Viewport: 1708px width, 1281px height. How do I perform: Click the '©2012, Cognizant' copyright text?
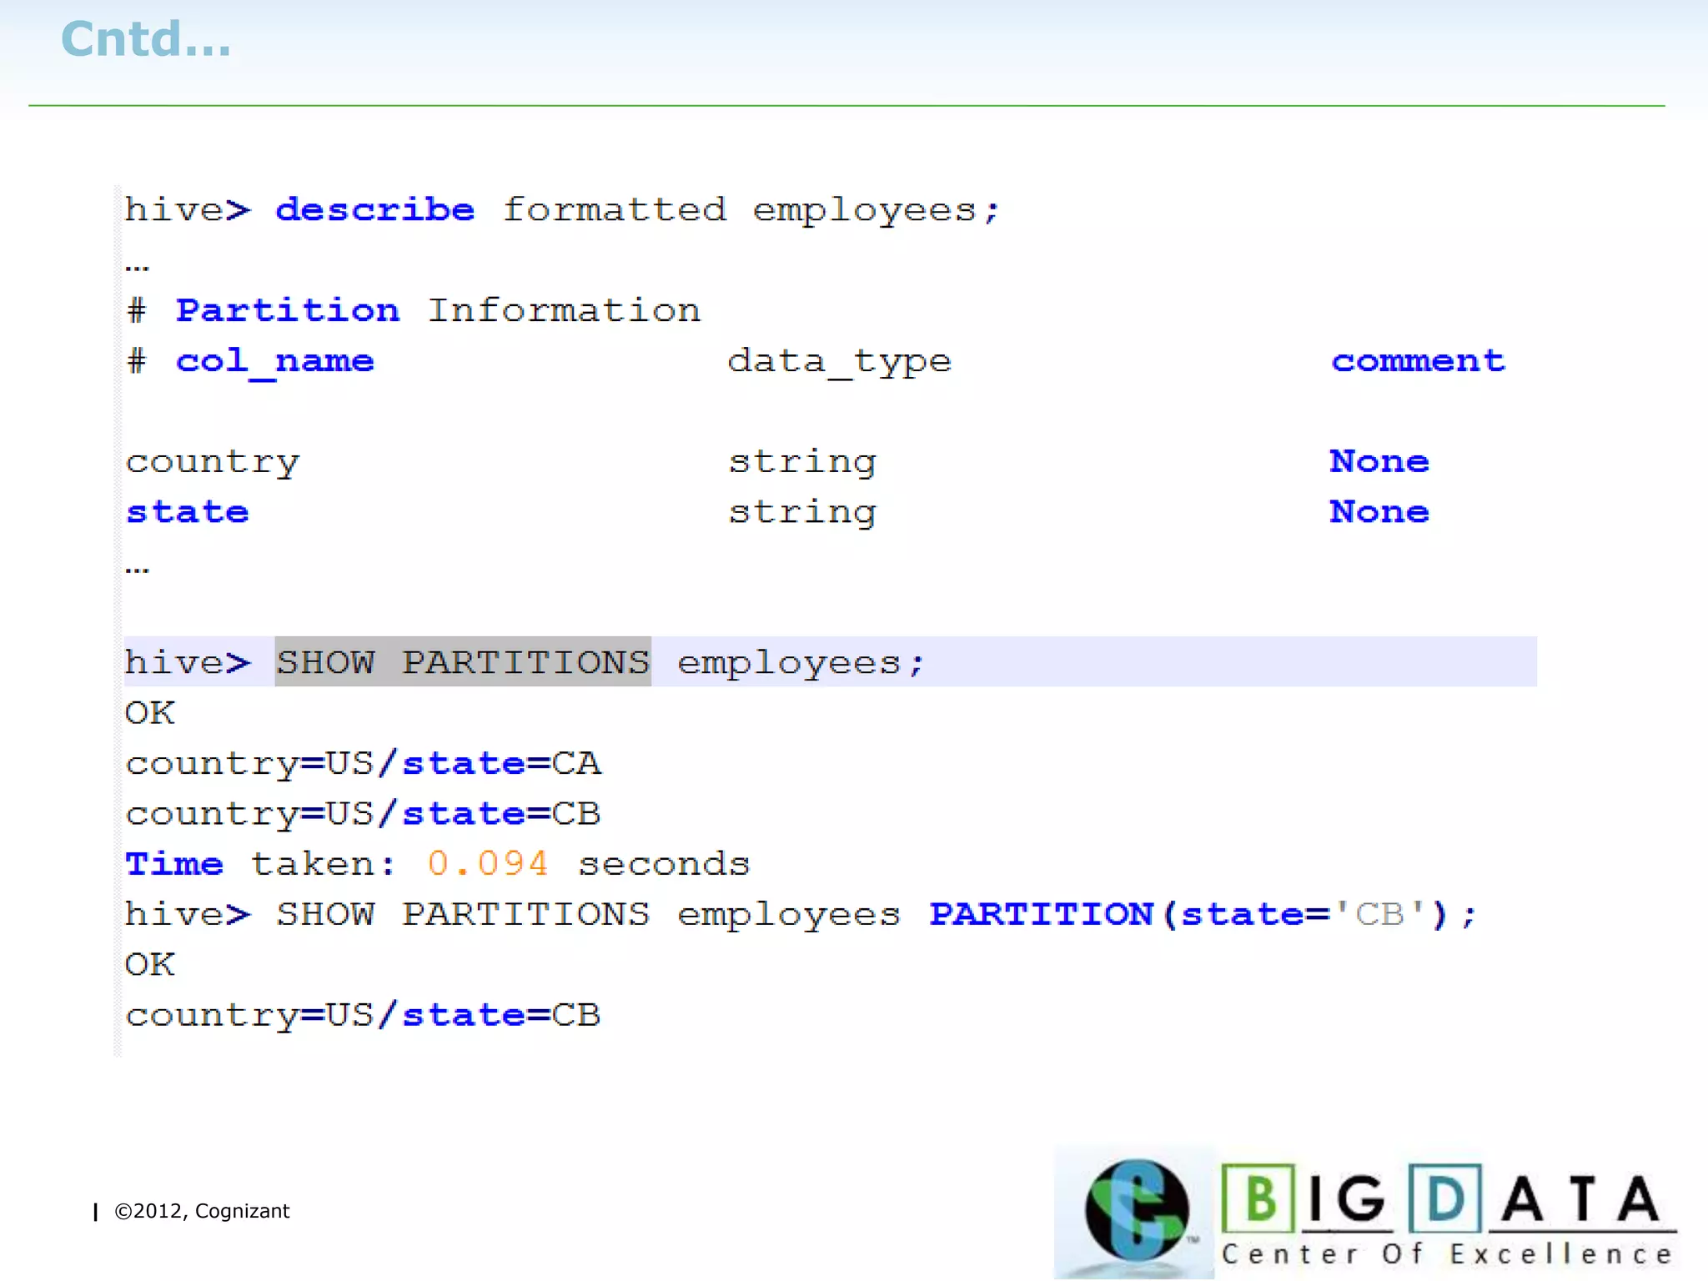coord(202,1211)
